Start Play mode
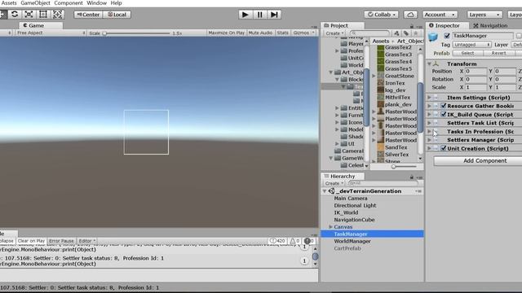The image size is (522, 293). (x=246, y=15)
